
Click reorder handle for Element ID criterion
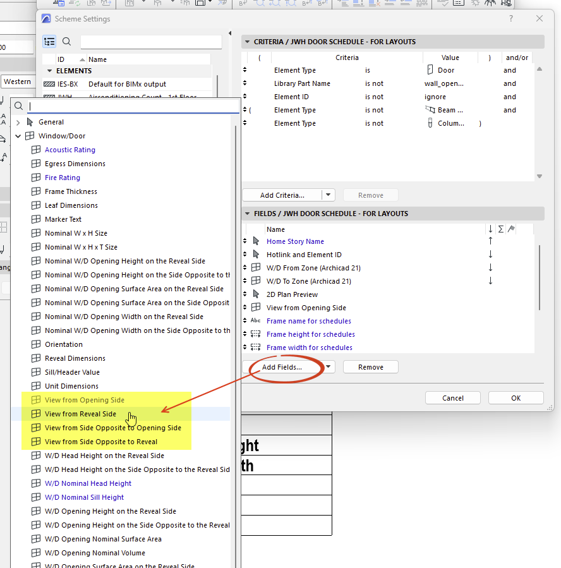(245, 97)
